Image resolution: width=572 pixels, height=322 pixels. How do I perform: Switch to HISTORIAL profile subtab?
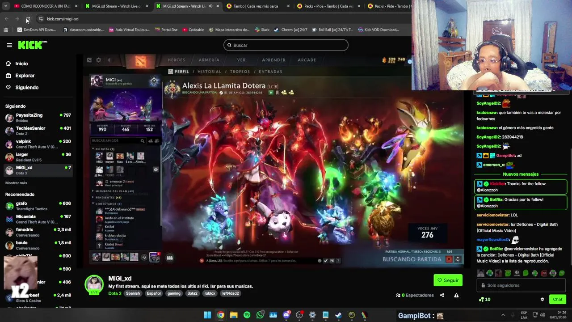pos(209,72)
